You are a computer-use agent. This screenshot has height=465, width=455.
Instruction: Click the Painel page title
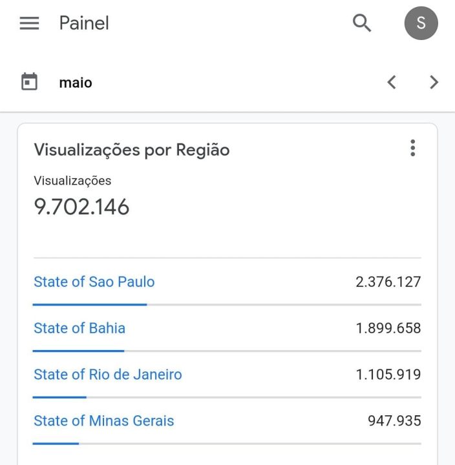pyautogui.click(x=84, y=23)
